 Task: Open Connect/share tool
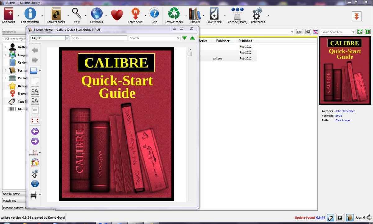click(x=237, y=14)
